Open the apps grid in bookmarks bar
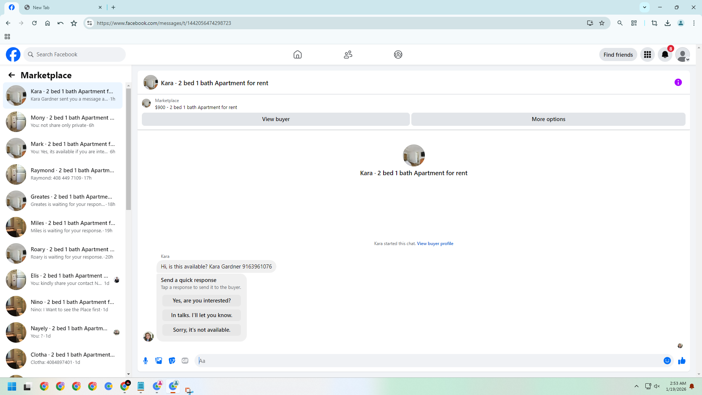The height and width of the screenshot is (395, 702). (7, 37)
